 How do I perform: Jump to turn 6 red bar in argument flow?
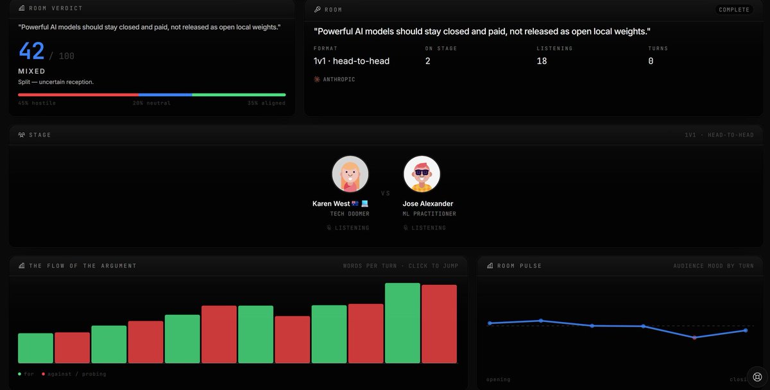219,335
